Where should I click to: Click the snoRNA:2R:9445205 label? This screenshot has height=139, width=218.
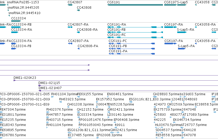click(x=23, y=7)
